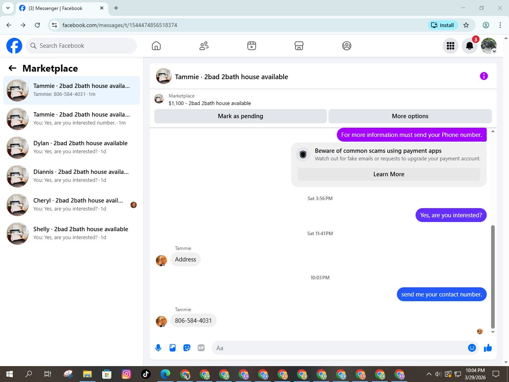Open the Marketplace storefront icon

[299, 46]
